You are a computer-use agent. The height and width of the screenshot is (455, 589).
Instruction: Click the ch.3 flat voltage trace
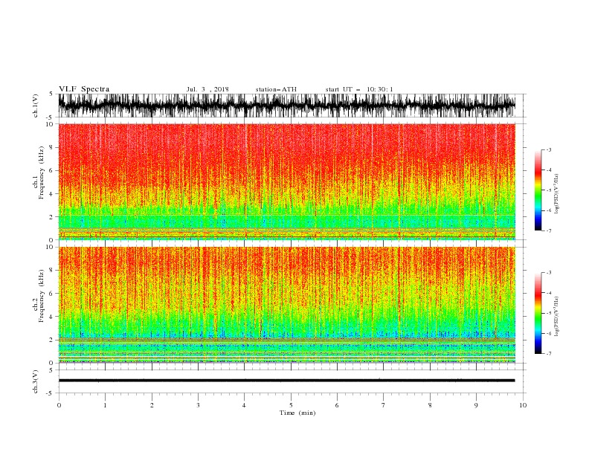click(286, 381)
